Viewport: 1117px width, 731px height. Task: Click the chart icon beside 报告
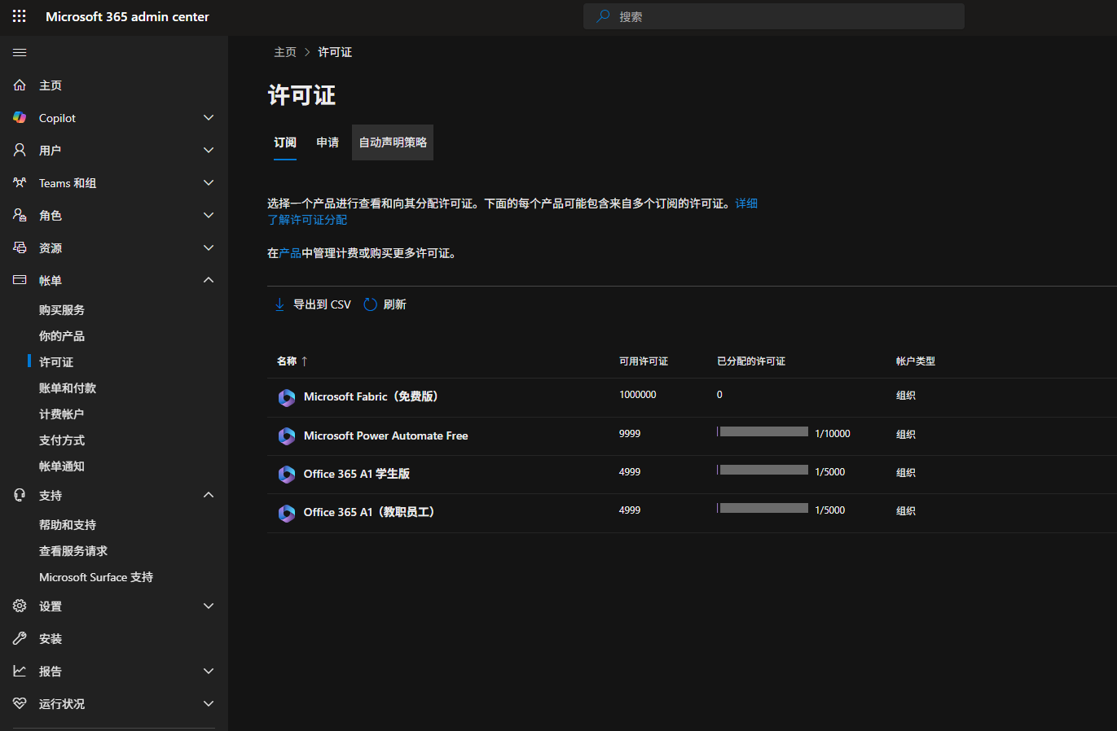coord(20,671)
